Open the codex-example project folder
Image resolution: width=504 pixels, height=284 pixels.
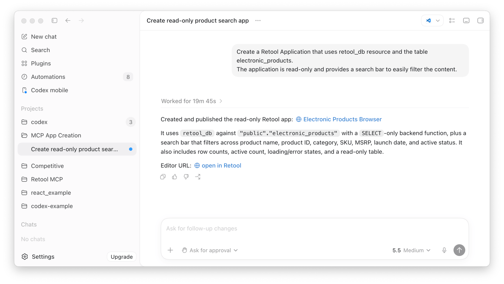[x=77, y=206]
